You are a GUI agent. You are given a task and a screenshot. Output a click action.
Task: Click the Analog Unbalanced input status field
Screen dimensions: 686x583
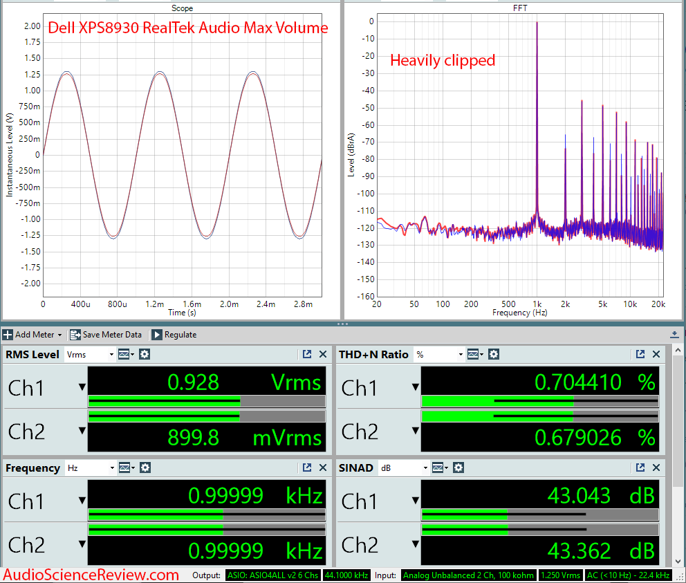click(x=468, y=575)
